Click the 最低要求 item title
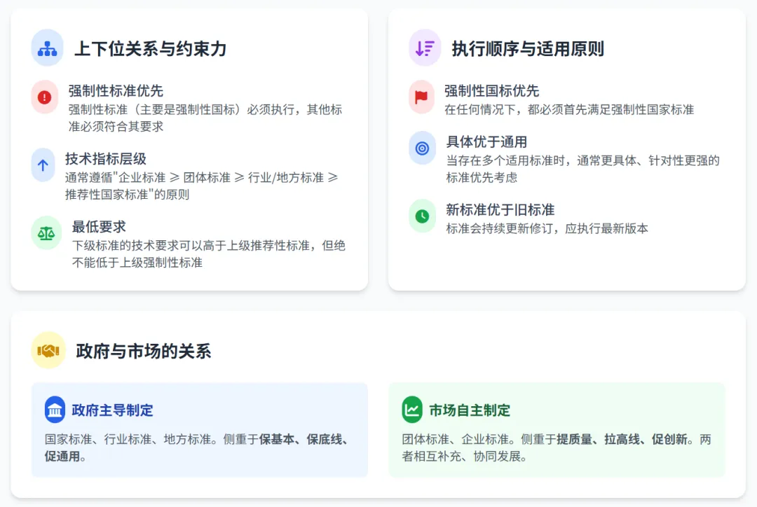757x507 pixels. point(99,227)
